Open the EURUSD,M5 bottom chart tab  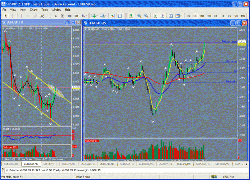[31, 164]
